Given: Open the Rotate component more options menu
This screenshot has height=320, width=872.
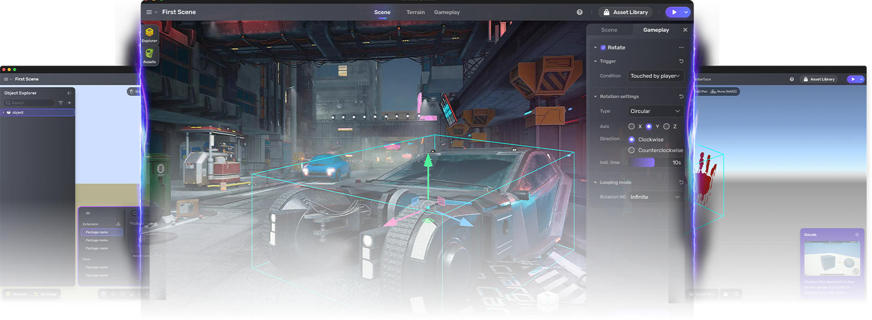Looking at the screenshot, I should (681, 48).
